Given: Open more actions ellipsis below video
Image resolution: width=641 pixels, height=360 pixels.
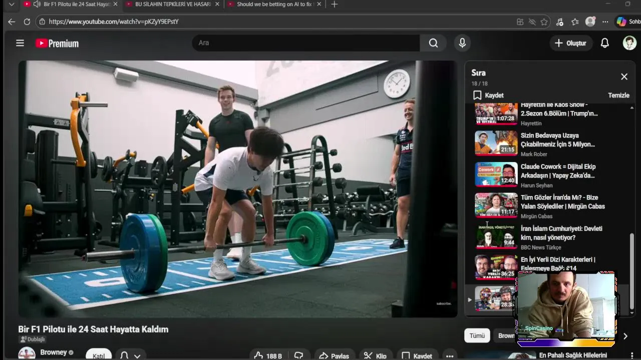Looking at the screenshot, I should coord(450,355).
